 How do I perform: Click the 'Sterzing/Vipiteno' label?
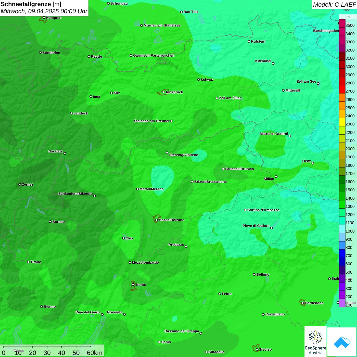[x=184, y=155]
